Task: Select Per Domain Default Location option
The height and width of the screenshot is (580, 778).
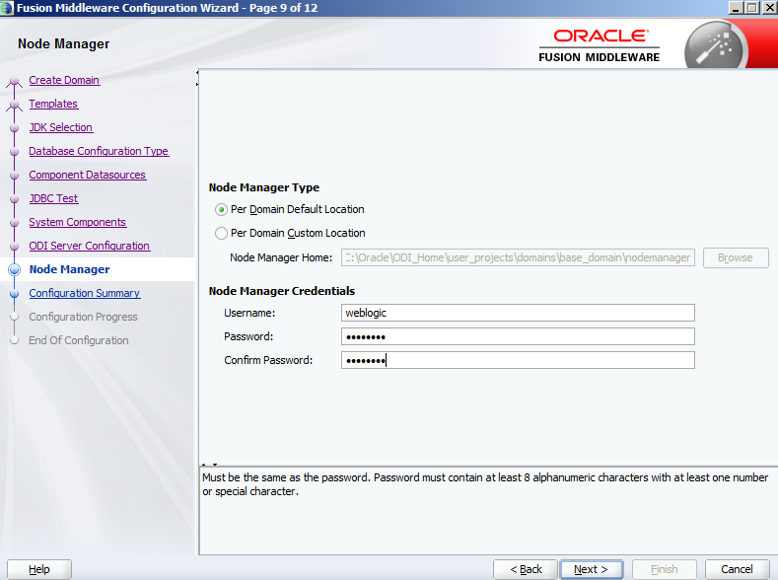Action: point(221,210)
